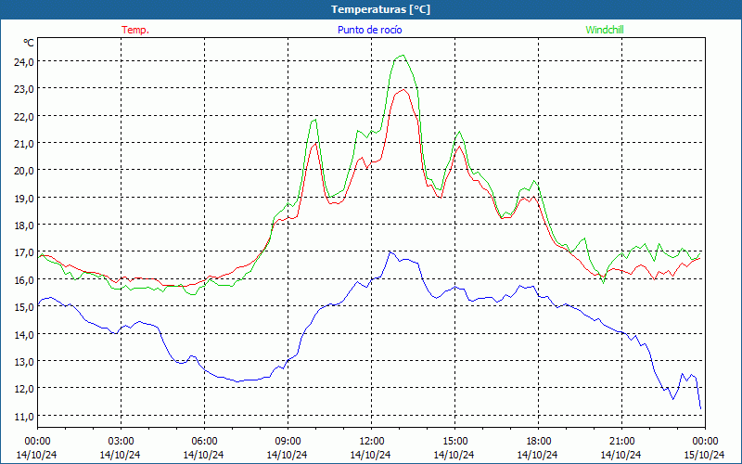Click the Temperaturas [°C] chart title

[x=380, y=9]
